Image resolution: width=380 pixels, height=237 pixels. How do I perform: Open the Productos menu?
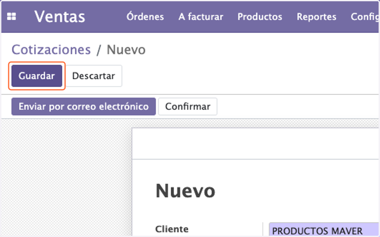pyautogui.click(x=260, y=16)
